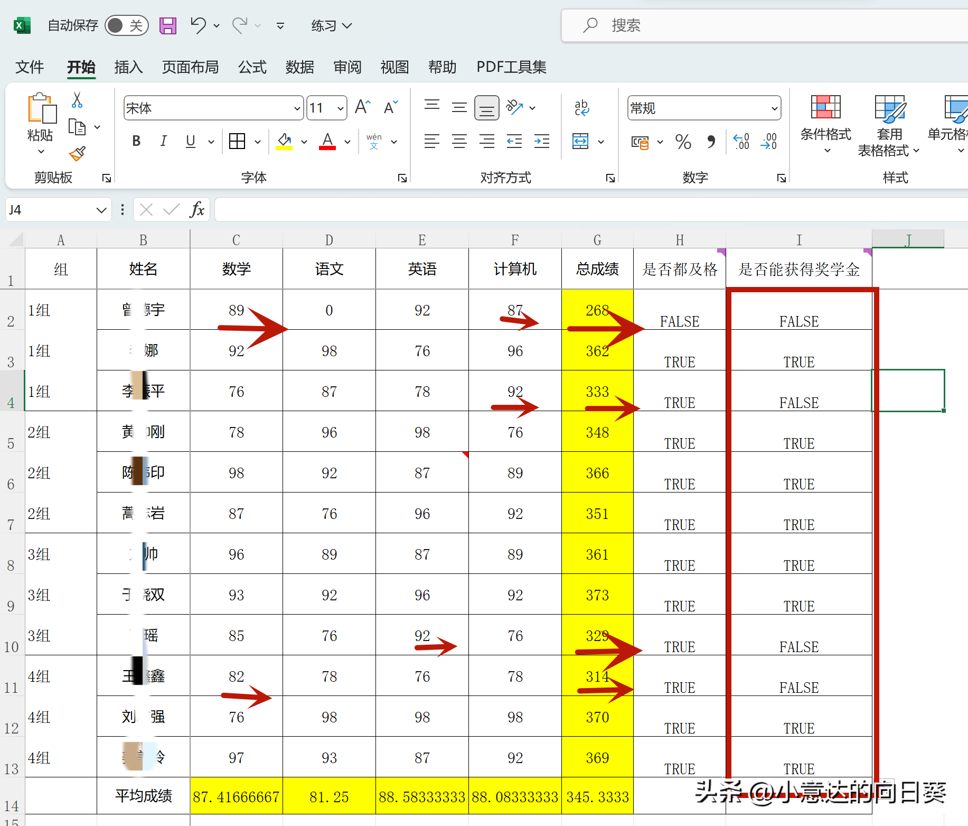
Task: Click Increase Decimal icon
Action: coord(741,142)
